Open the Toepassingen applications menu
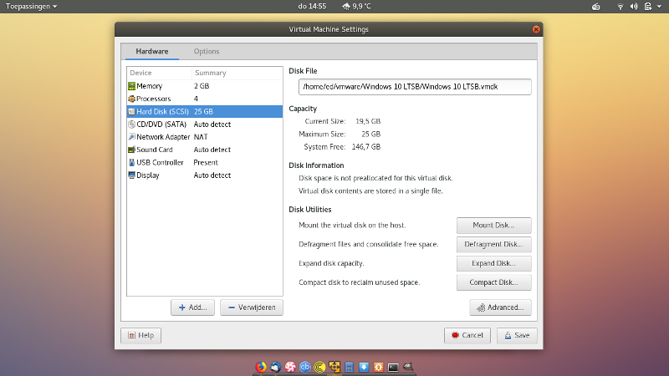The width and height of the screenshot is (669, 376). (31, 7)
